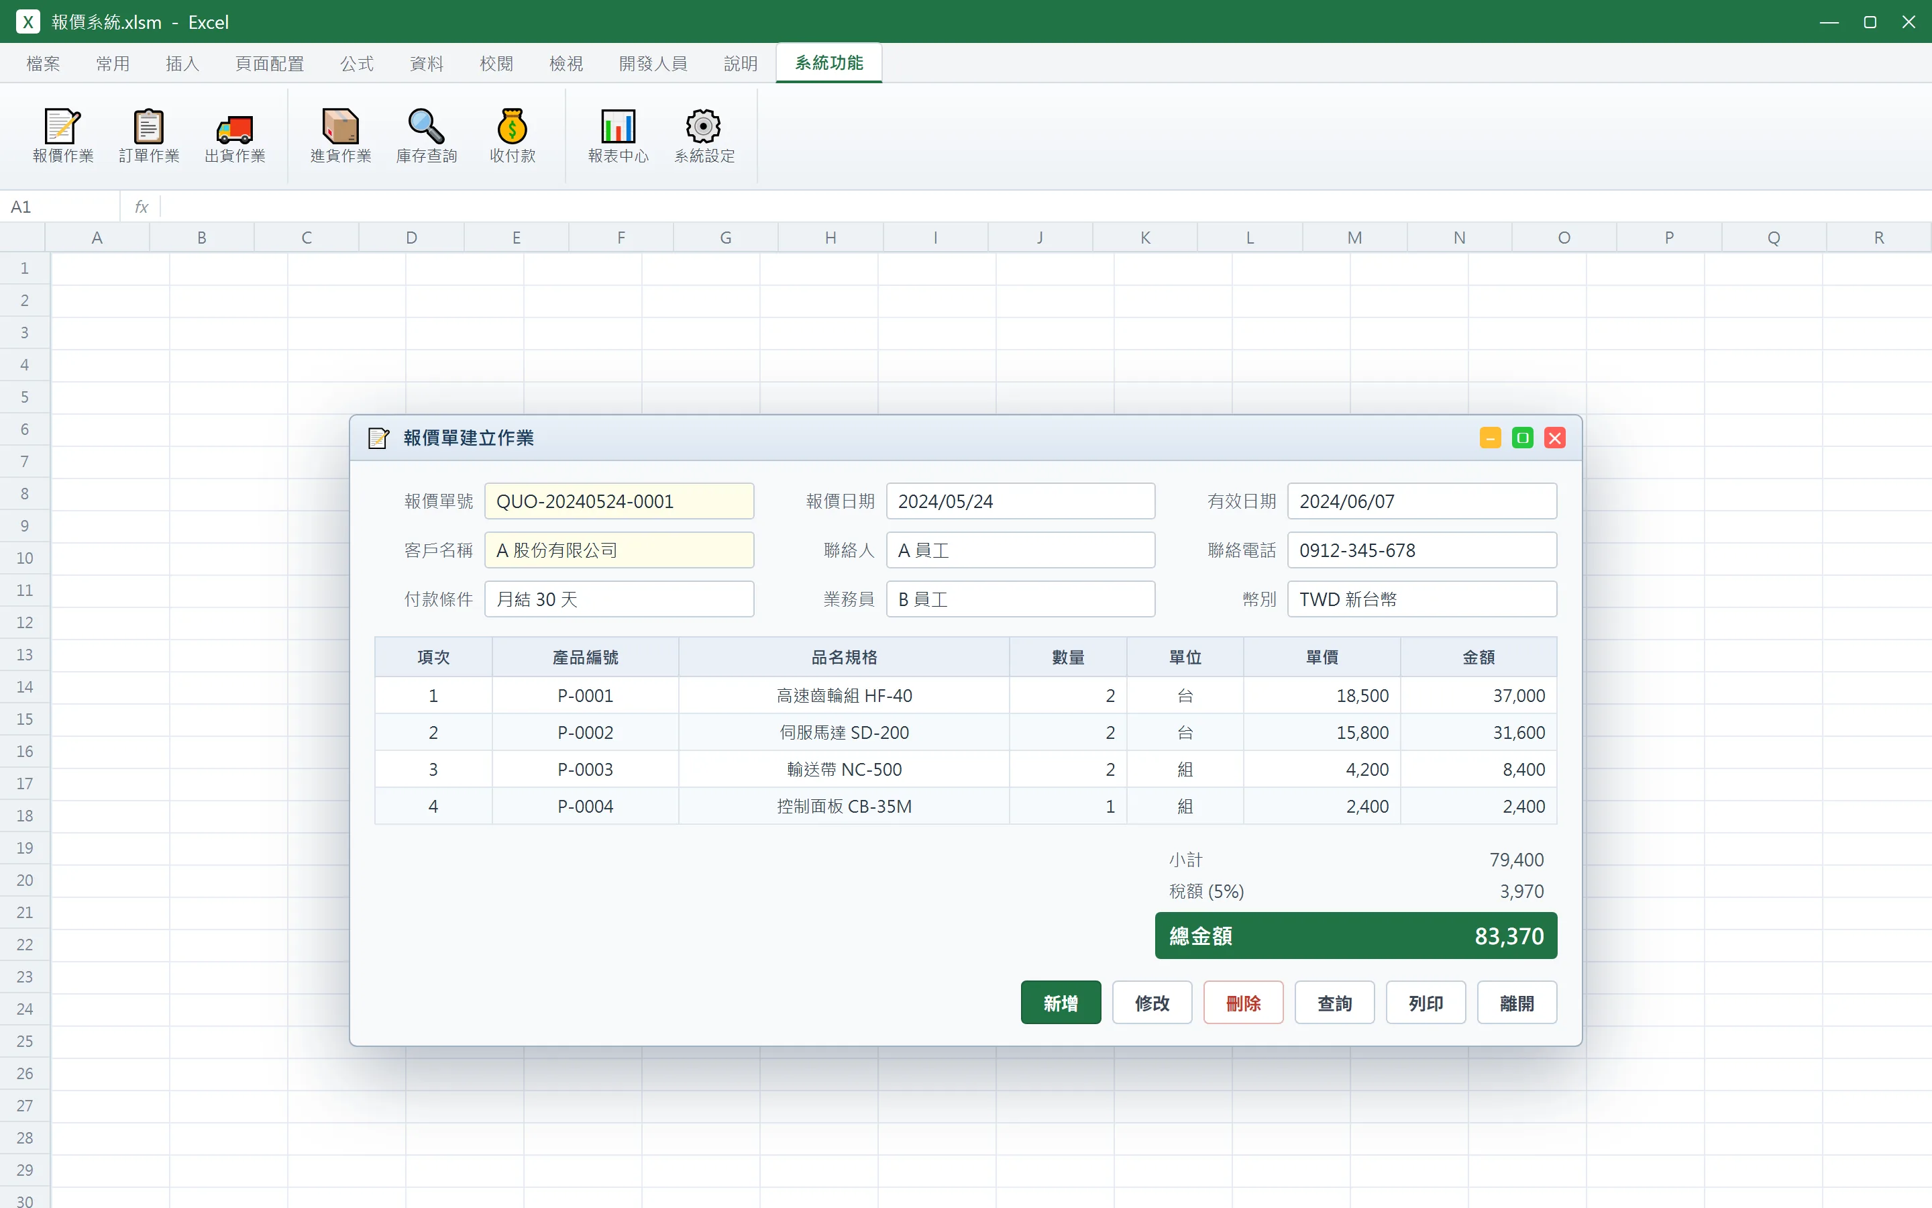The width and height of the screenshot is (1932, 1208).
Task: Click the 新增 button in the dialog
Action: 1061,1003
